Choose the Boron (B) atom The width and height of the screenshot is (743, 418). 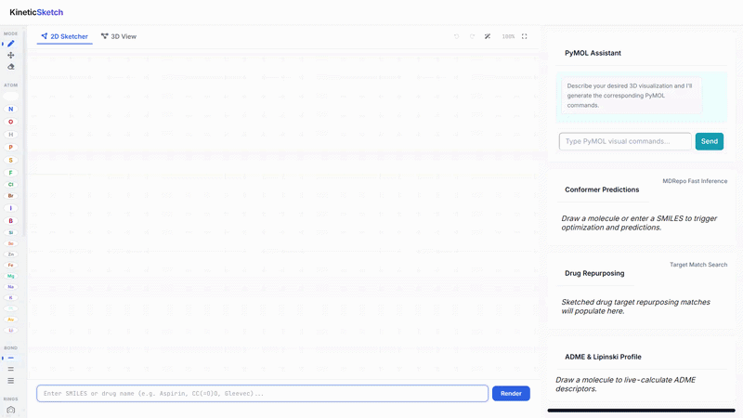[11, 221]
